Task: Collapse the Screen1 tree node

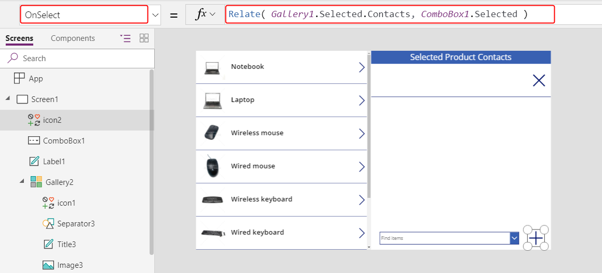Action: (8, 99)
